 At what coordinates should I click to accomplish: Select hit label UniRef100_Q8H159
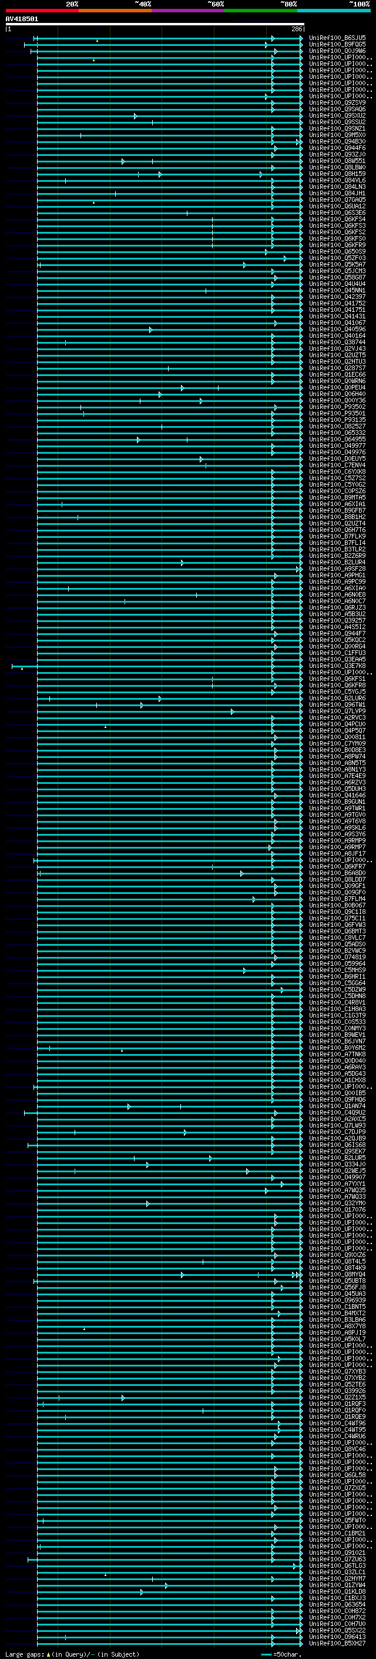coord(337,174)
